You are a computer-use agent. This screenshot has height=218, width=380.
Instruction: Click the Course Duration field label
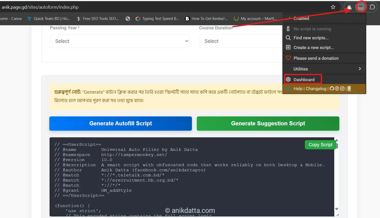pos(216,28)
